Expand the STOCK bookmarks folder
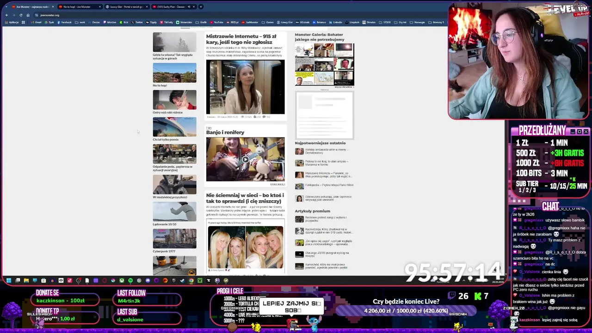 pos(385,22)
